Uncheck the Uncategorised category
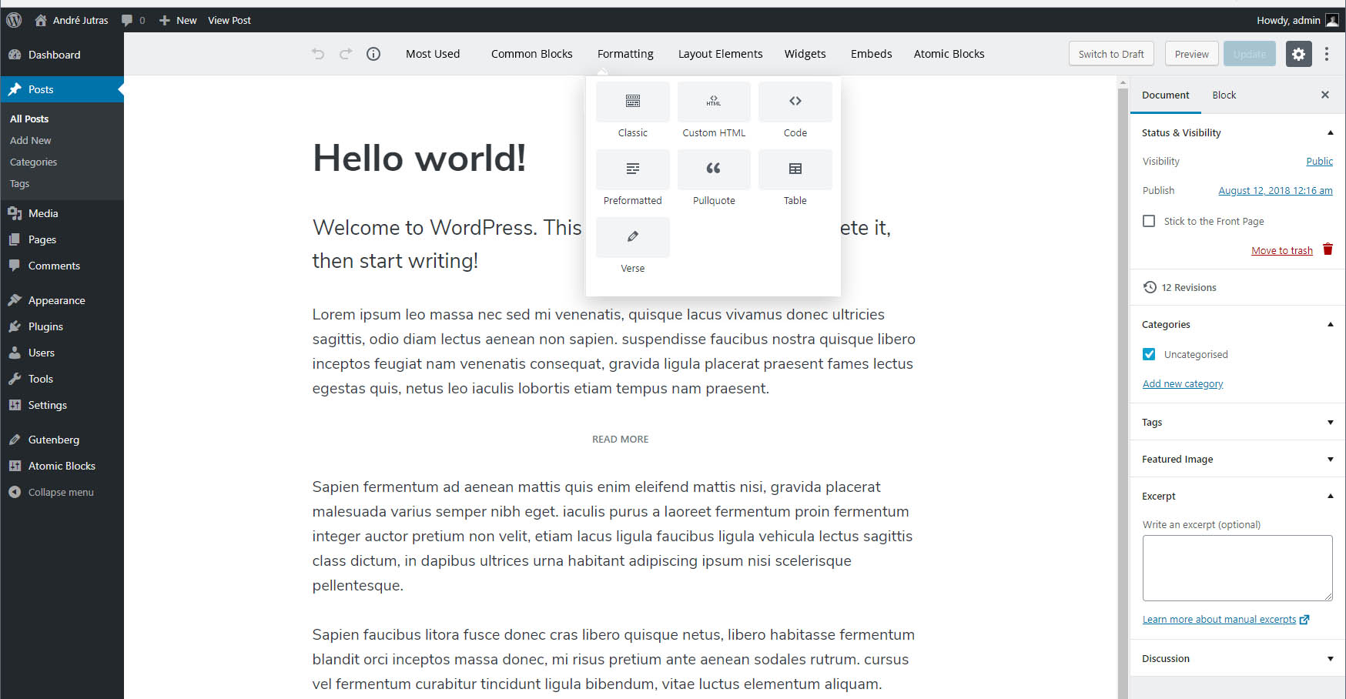 [x=1149, y=354]
